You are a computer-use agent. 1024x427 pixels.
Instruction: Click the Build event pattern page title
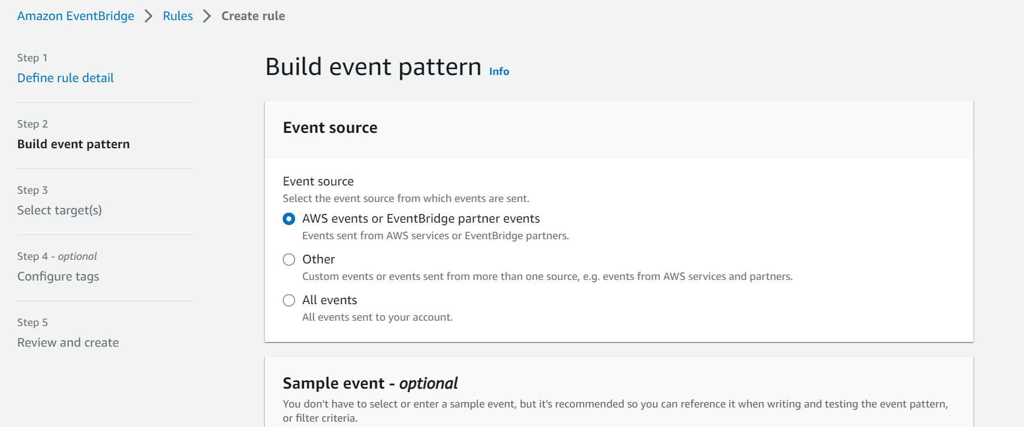click(x=373, y=67)
